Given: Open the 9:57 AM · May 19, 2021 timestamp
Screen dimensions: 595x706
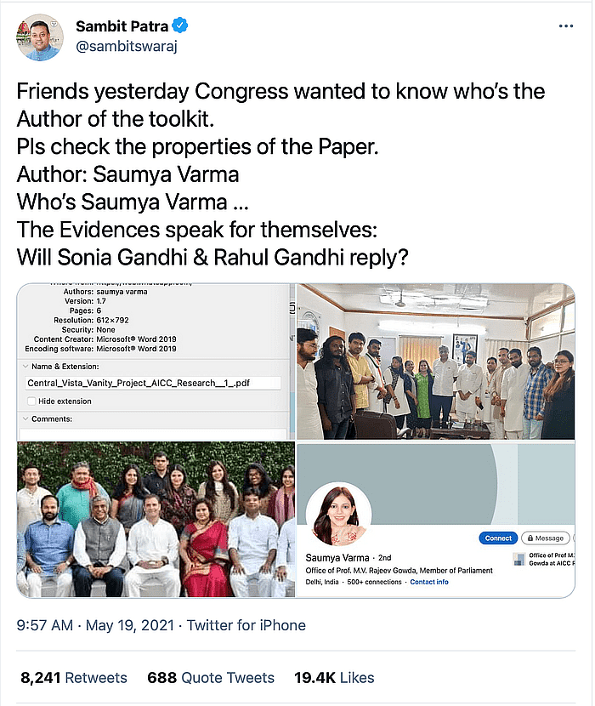Looking at the screenshot, I should tap(94, 625).
